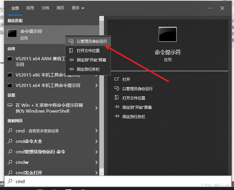Expand chevron for Win + X 菜单 setting
Viewport: 234px width, 190px height.
click(96, 108)
